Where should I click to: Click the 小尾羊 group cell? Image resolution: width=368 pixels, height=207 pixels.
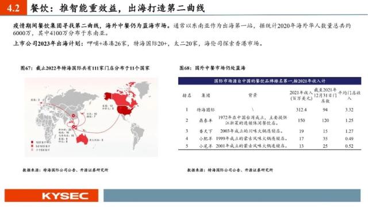tap(206, 146)
